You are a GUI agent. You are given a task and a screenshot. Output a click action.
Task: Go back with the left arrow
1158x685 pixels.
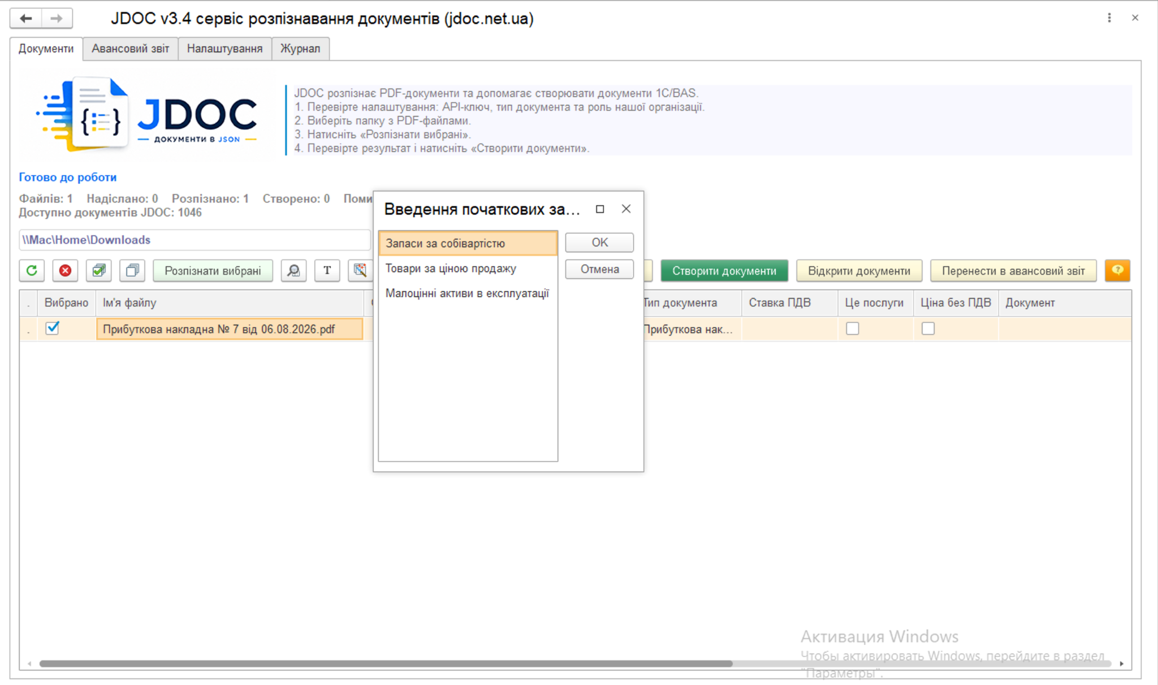tap(26, 19)
